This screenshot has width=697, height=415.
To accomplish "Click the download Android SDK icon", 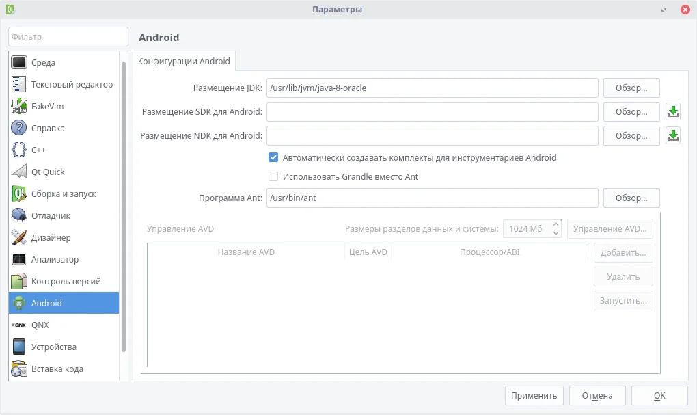I will click(673, 112).
